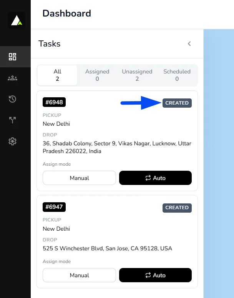
Task: Click the CREATED status badge on task #6947
Action: pos(177,208)
